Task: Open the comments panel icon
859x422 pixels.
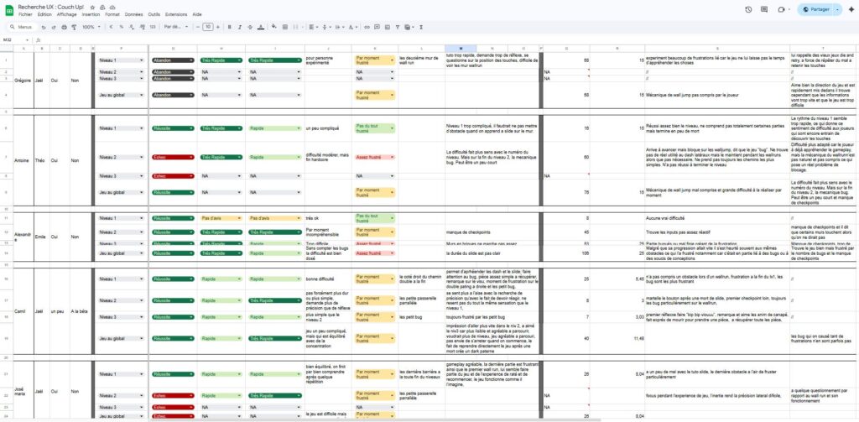Action: pos(764,9)
